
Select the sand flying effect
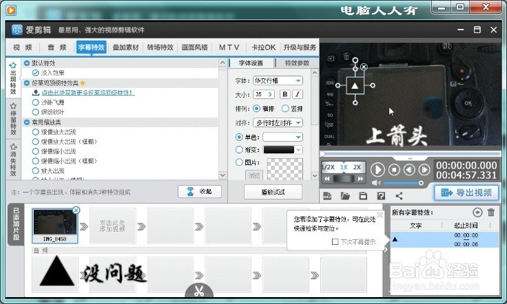36,102
